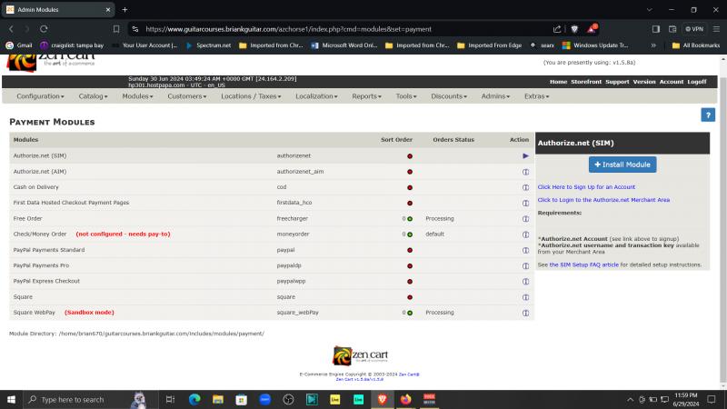Viewport: 727px width, 409px height.
Task: Expand the Modules dropdown menu
Action: (137, 96)
